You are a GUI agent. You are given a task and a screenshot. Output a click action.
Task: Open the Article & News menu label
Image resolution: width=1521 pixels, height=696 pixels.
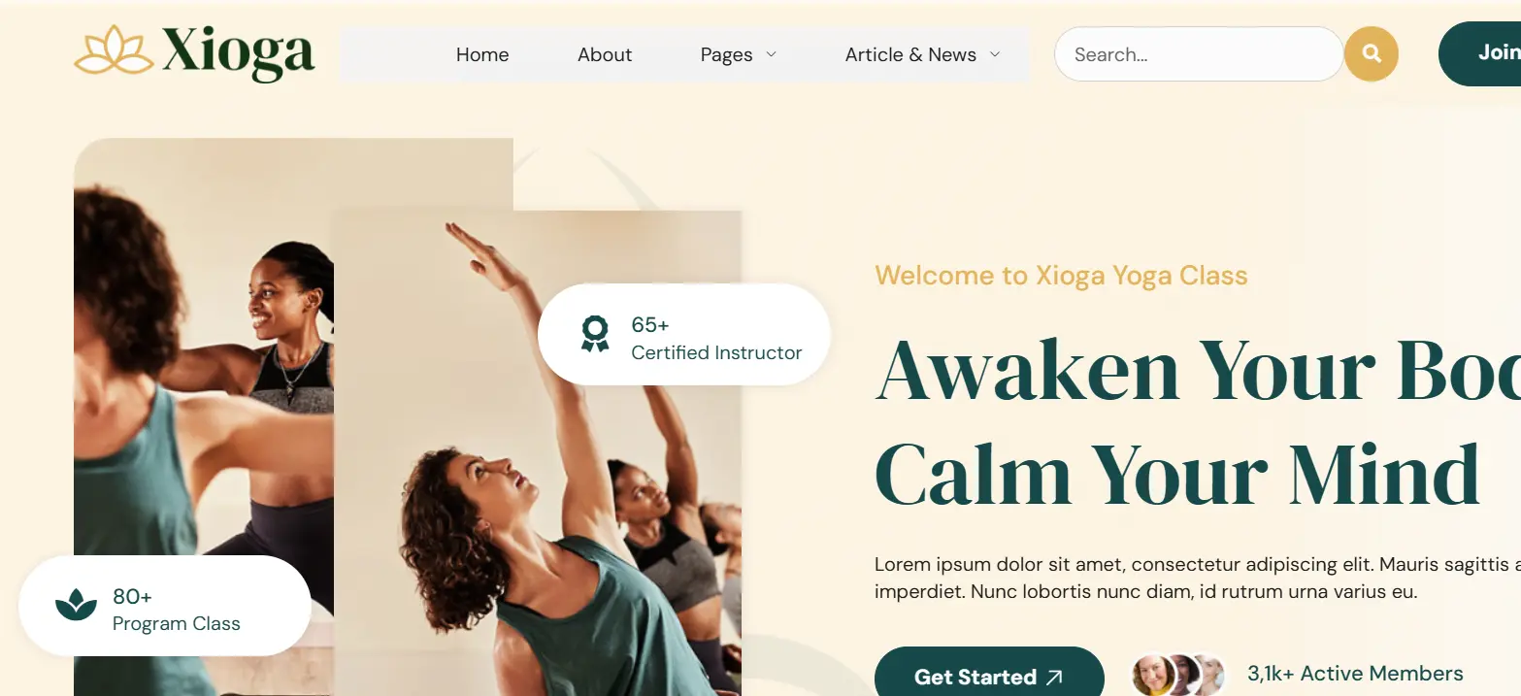[910, 54]
